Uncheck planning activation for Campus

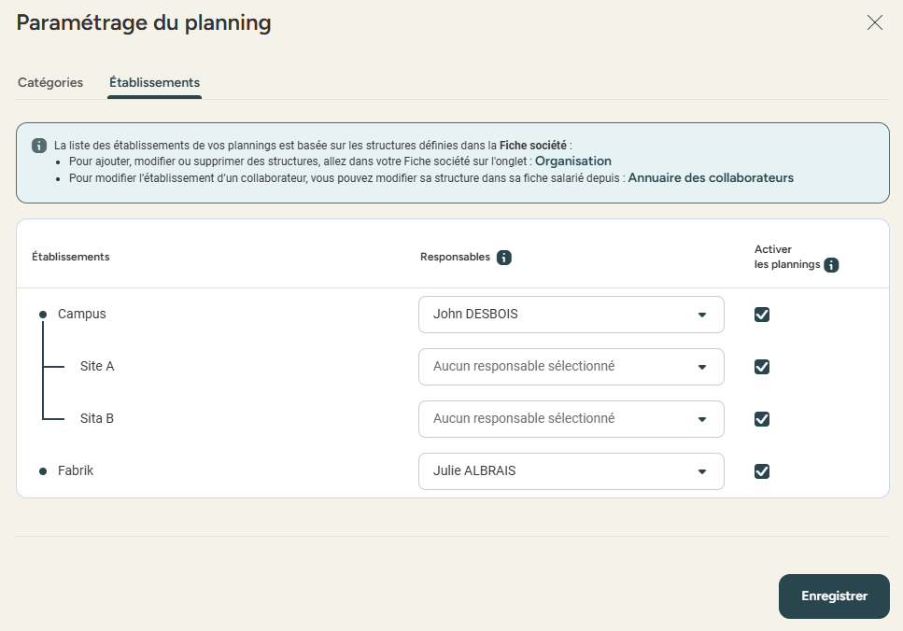[x=762, y=315]
